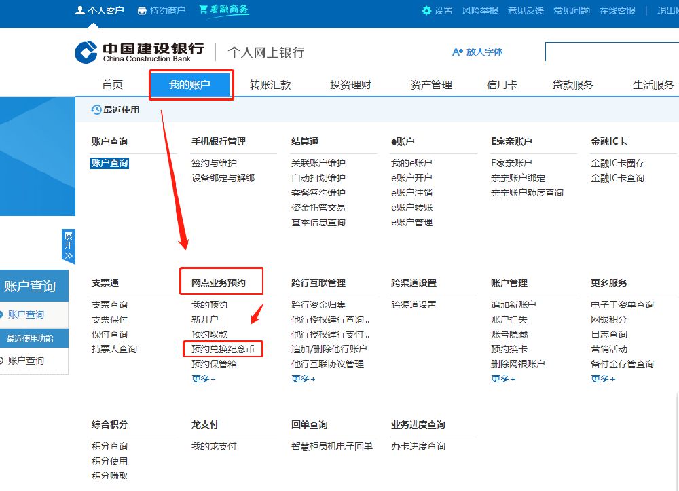This screenshot has height=491, width=679.
Task: Expand 账户管理 list with 更多+
Action: point(503,379)
